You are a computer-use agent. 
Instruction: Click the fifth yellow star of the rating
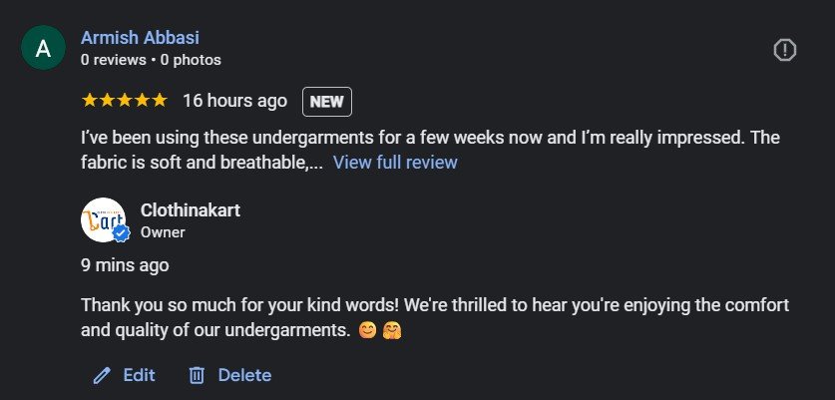pyautogui.click(x=160, y=101)
